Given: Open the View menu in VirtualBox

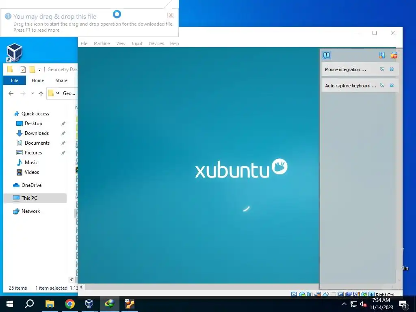Looking at the screenshot, I should [x=121, y=43].
